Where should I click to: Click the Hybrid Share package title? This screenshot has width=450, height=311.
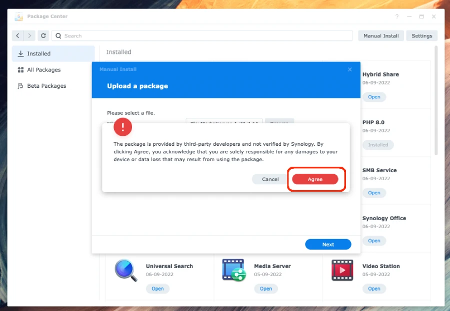tap(380, 74)
